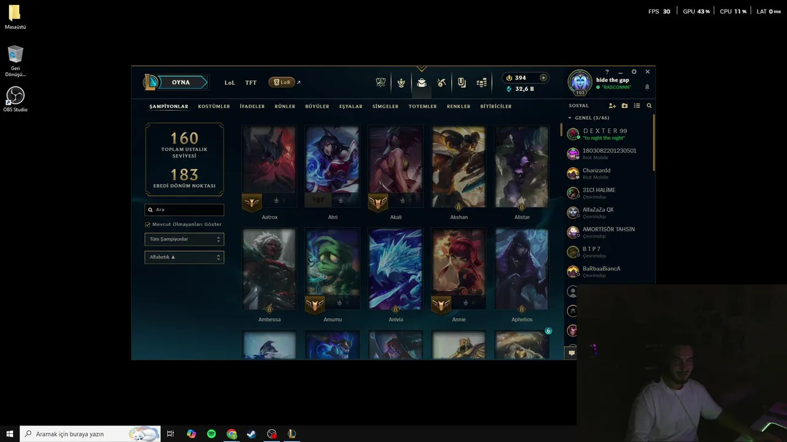The height and width of the screenshot is (442, 787).
Task: Open the Profile laurel icon in top navigation
Action: pos(401,82)
